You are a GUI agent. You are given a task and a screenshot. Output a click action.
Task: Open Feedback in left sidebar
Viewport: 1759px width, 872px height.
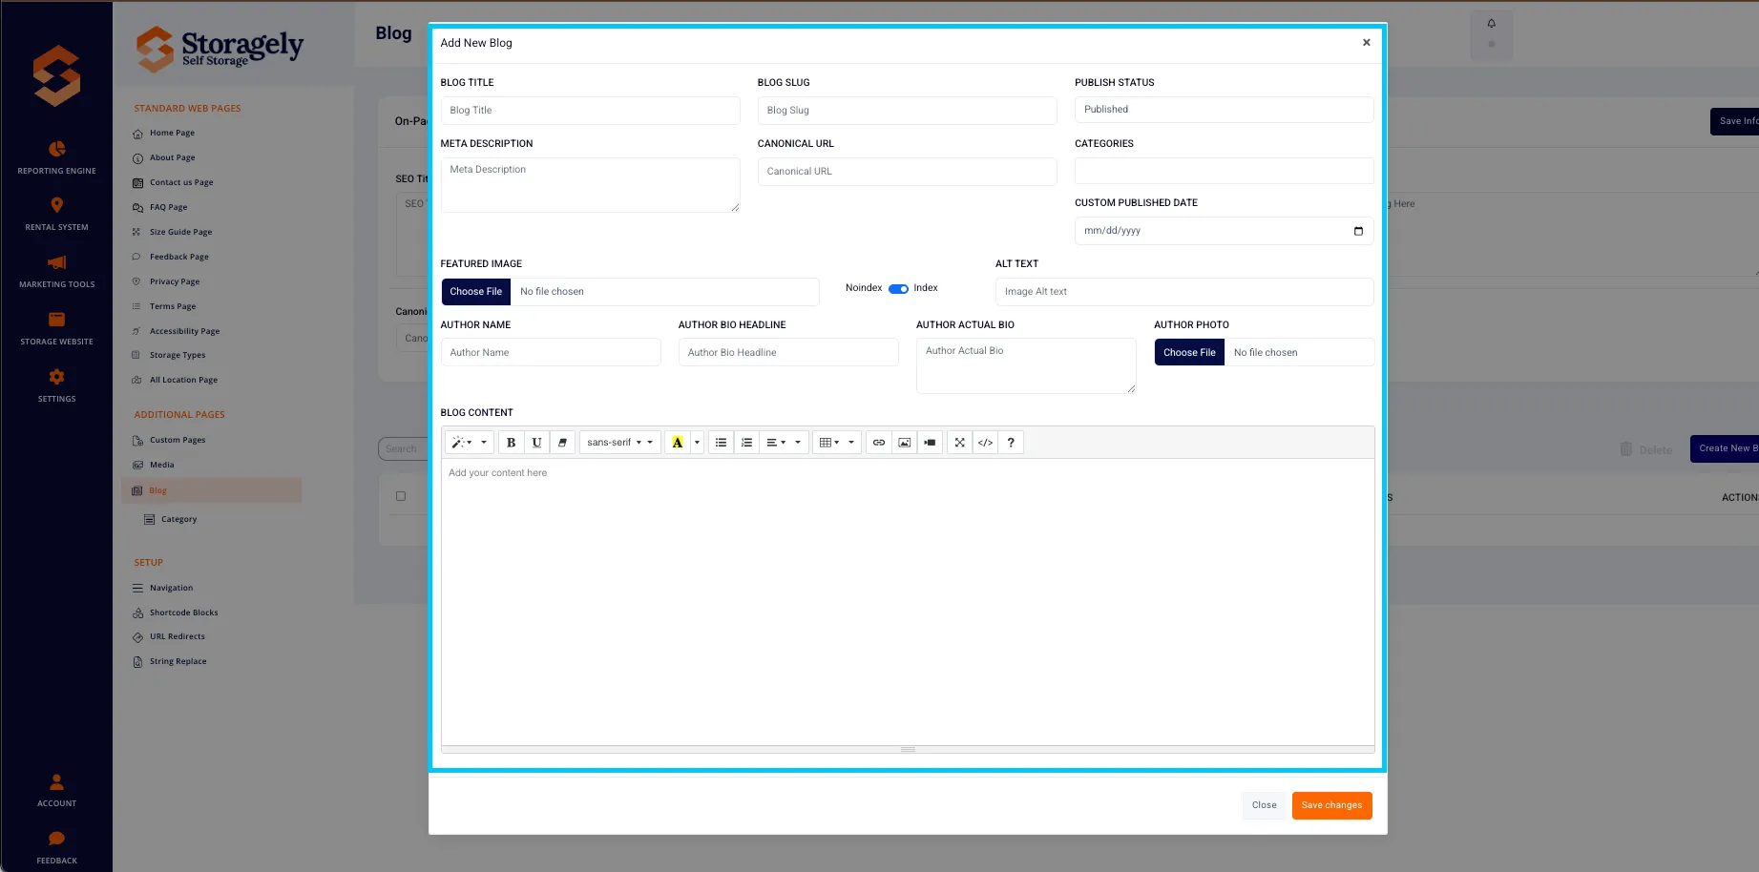56,847
